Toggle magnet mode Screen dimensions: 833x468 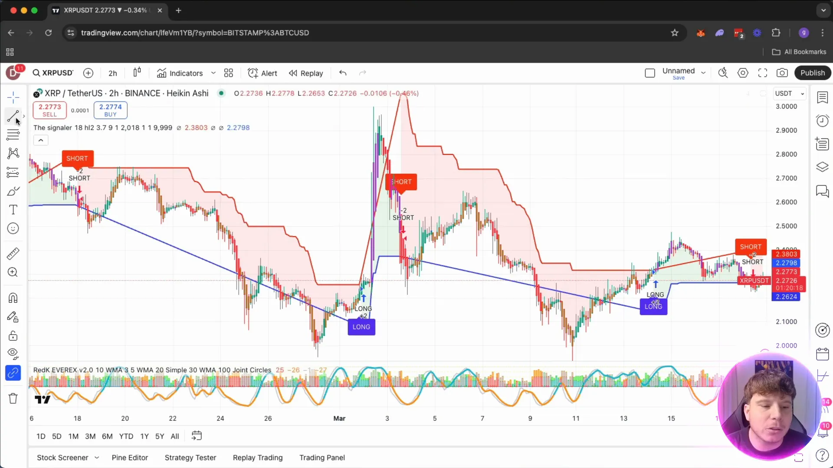tap(13, 298)
